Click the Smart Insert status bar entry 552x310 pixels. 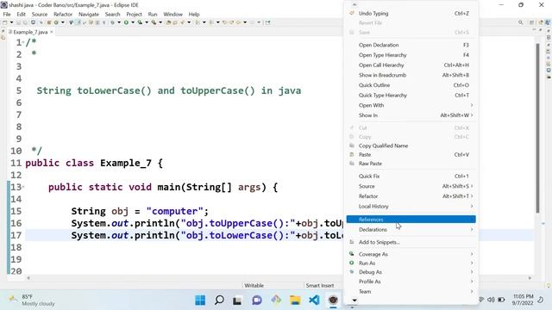pyautogui.click(x=320, y=285)
